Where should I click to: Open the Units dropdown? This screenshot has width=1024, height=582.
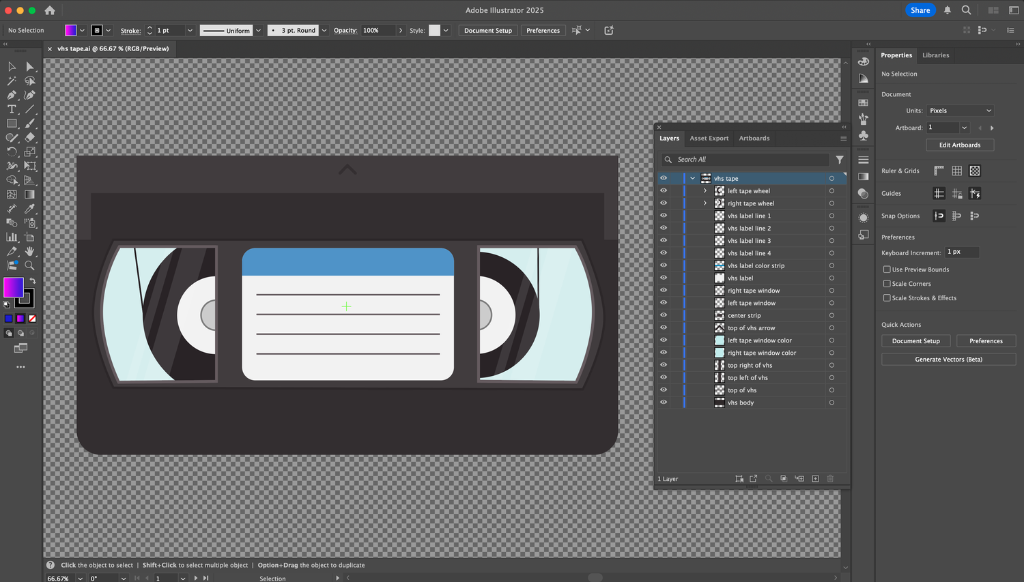[x=960, y=111]
